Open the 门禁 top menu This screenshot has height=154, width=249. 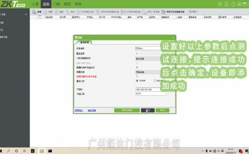coord(56,4)
